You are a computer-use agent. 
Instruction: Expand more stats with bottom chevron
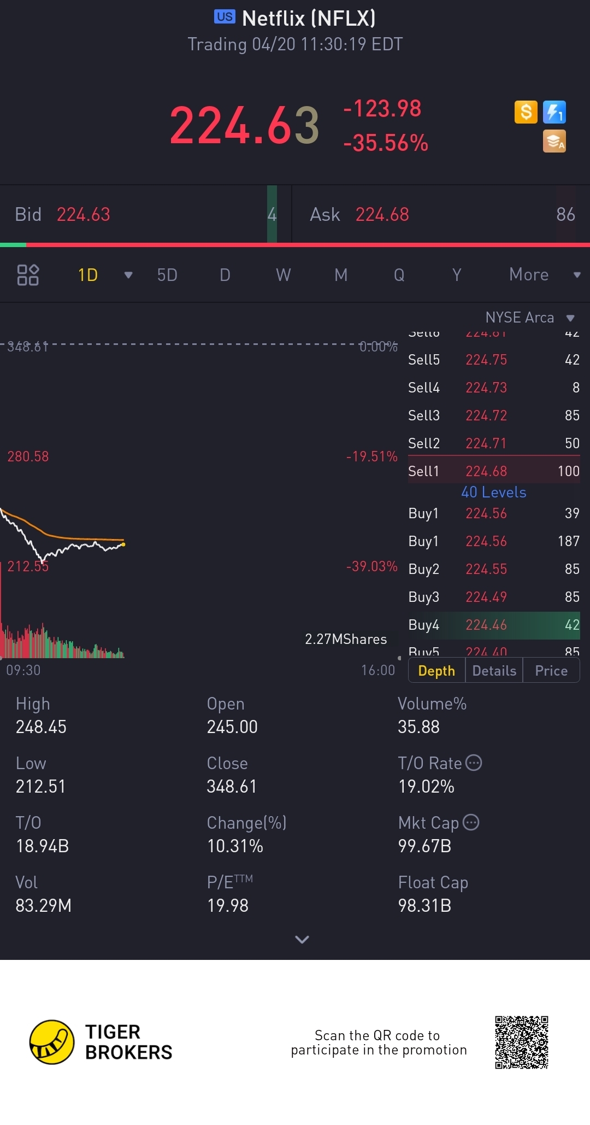click(302, 939)
